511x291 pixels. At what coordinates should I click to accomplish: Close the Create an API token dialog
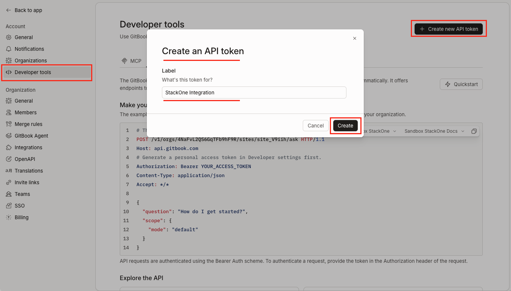pyautogui.click(x=354, y=38)
